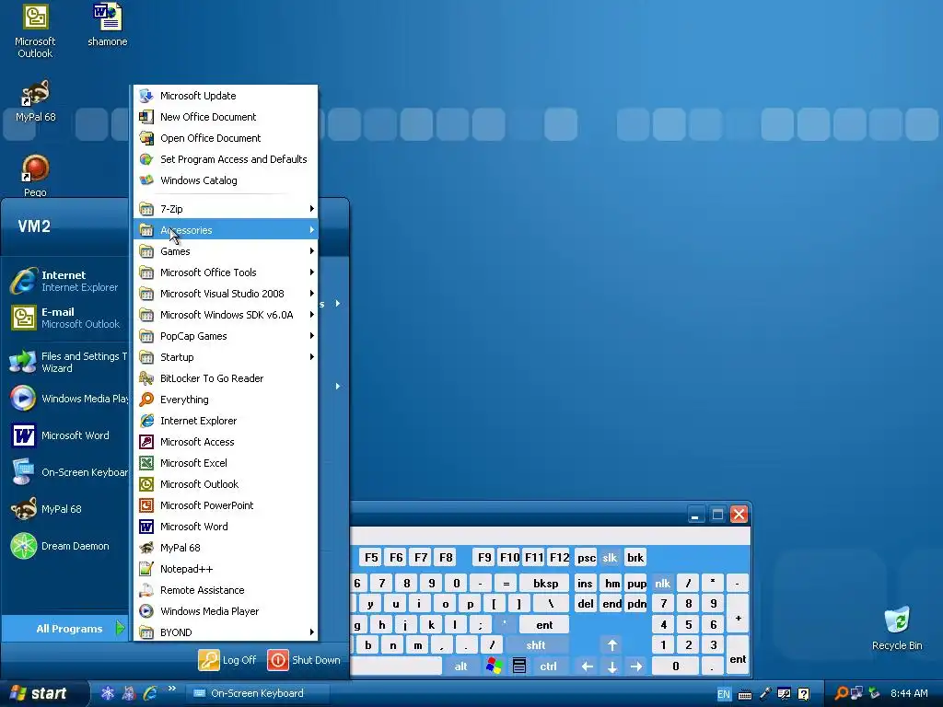Image resolution: width=943 pixels, height=707 pixels.
Task: Expand Microsoft Windows SDK v6.0A submenu arrow
Action: (311, 315)
